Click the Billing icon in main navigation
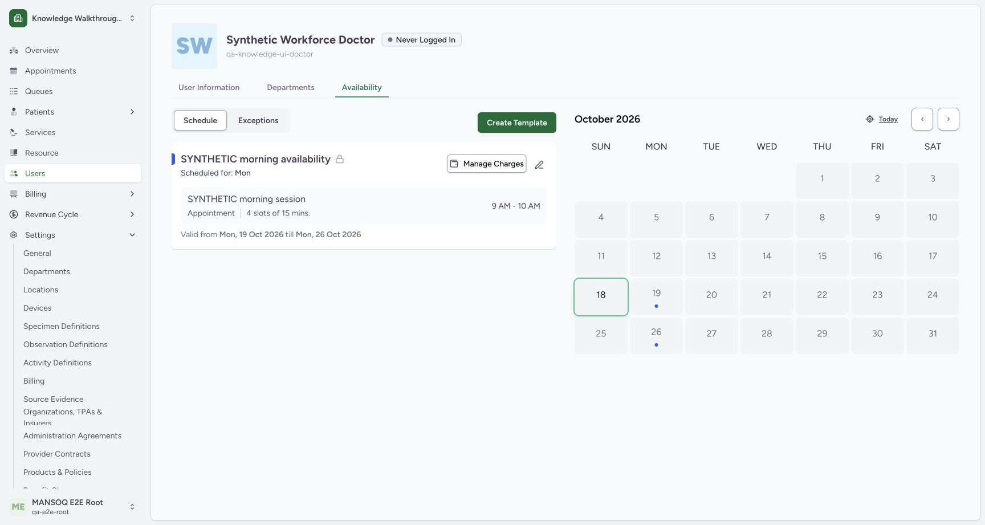The height and width of the screenshot is (525, 985). 14,194
